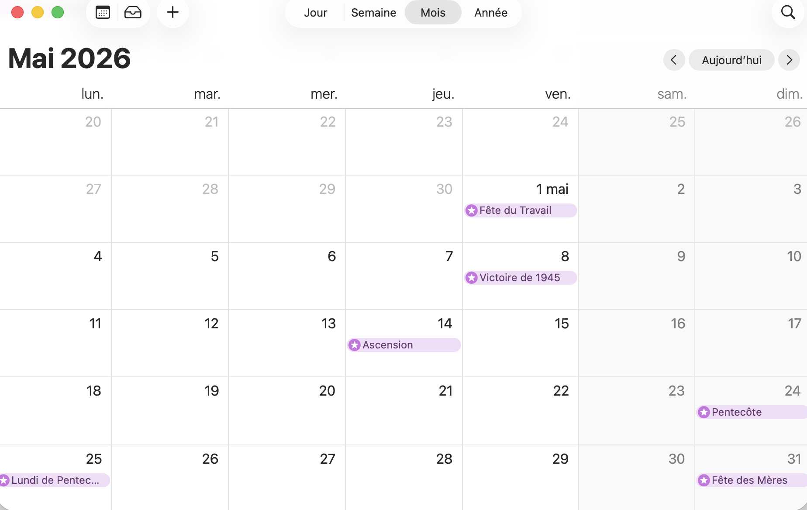The width and height of the screenshot is (807, 510).
Task: Open the invitations inbox icon
Action: (x=133, y=13)
